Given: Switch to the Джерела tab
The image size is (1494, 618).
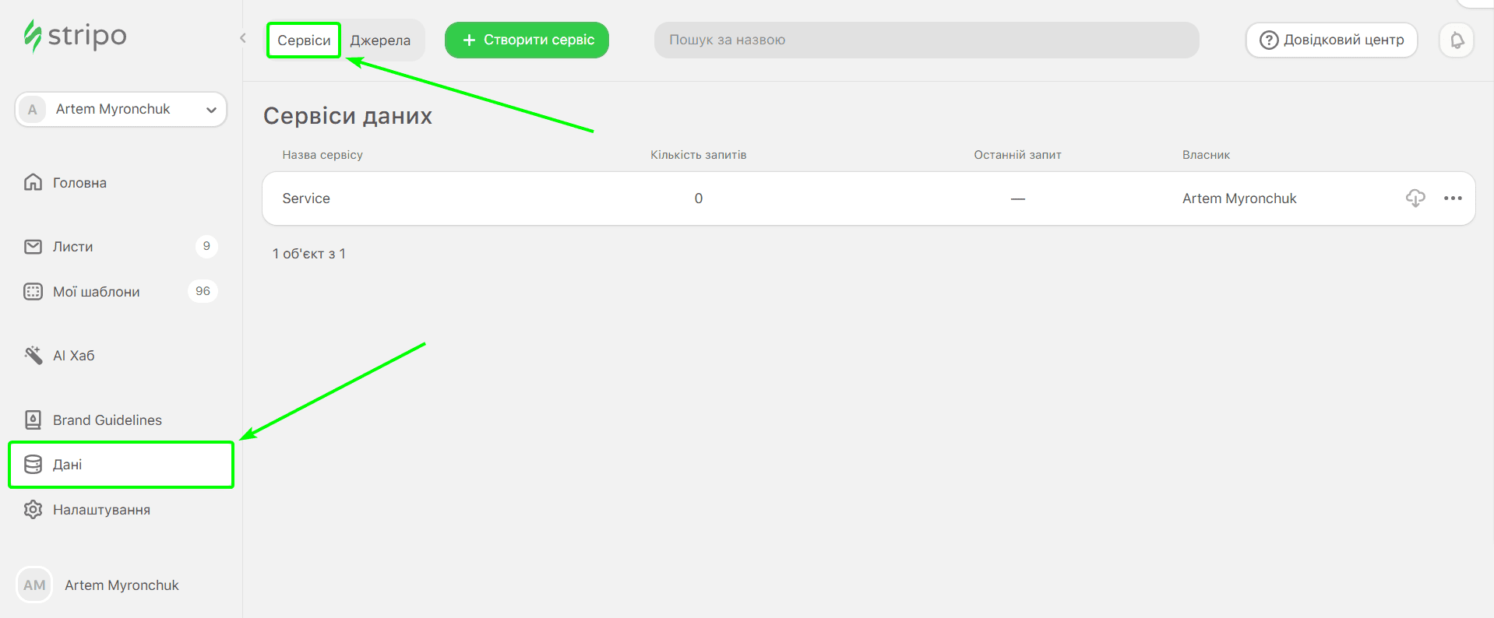Looking at the screenshot, I should 380,40.
